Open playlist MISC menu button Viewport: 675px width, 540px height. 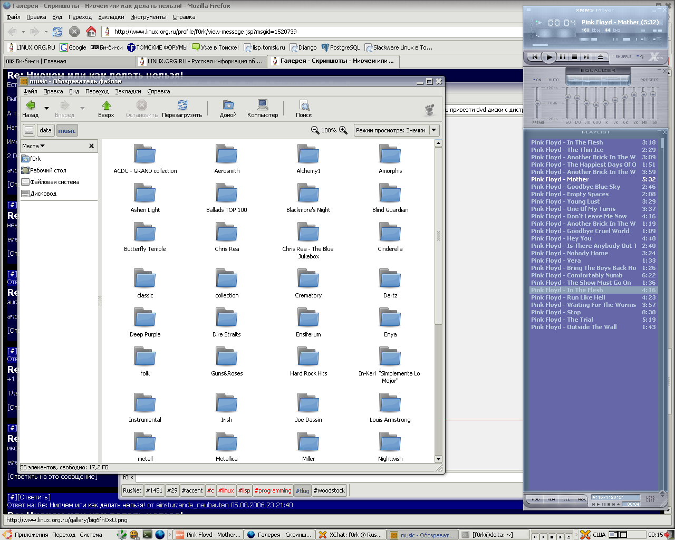tap(582, 499)
